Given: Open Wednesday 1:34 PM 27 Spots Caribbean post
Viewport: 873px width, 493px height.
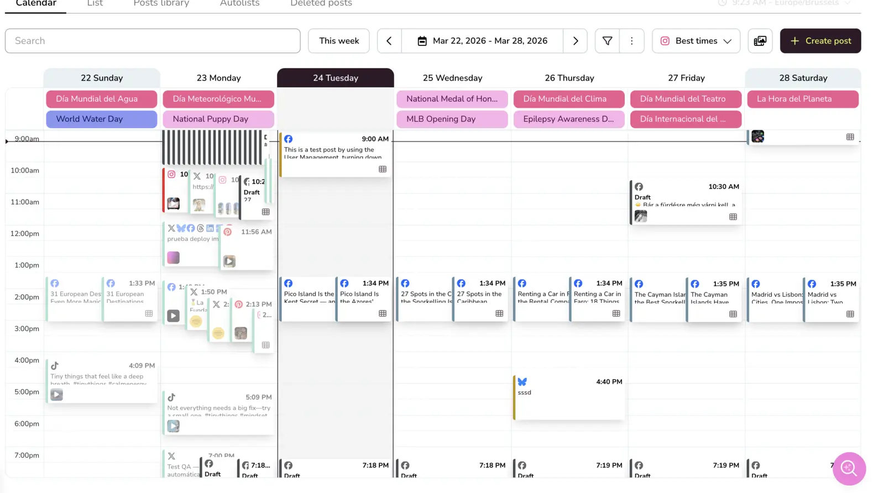Looking at the screenshot, I should tap(480, 298).
